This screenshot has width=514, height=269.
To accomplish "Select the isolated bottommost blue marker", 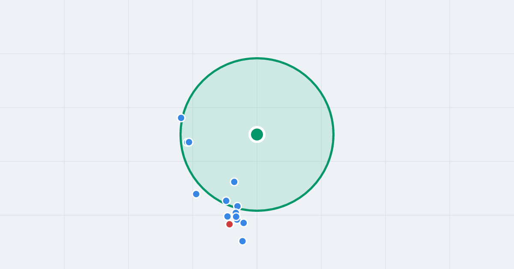I will click(242, 241).
